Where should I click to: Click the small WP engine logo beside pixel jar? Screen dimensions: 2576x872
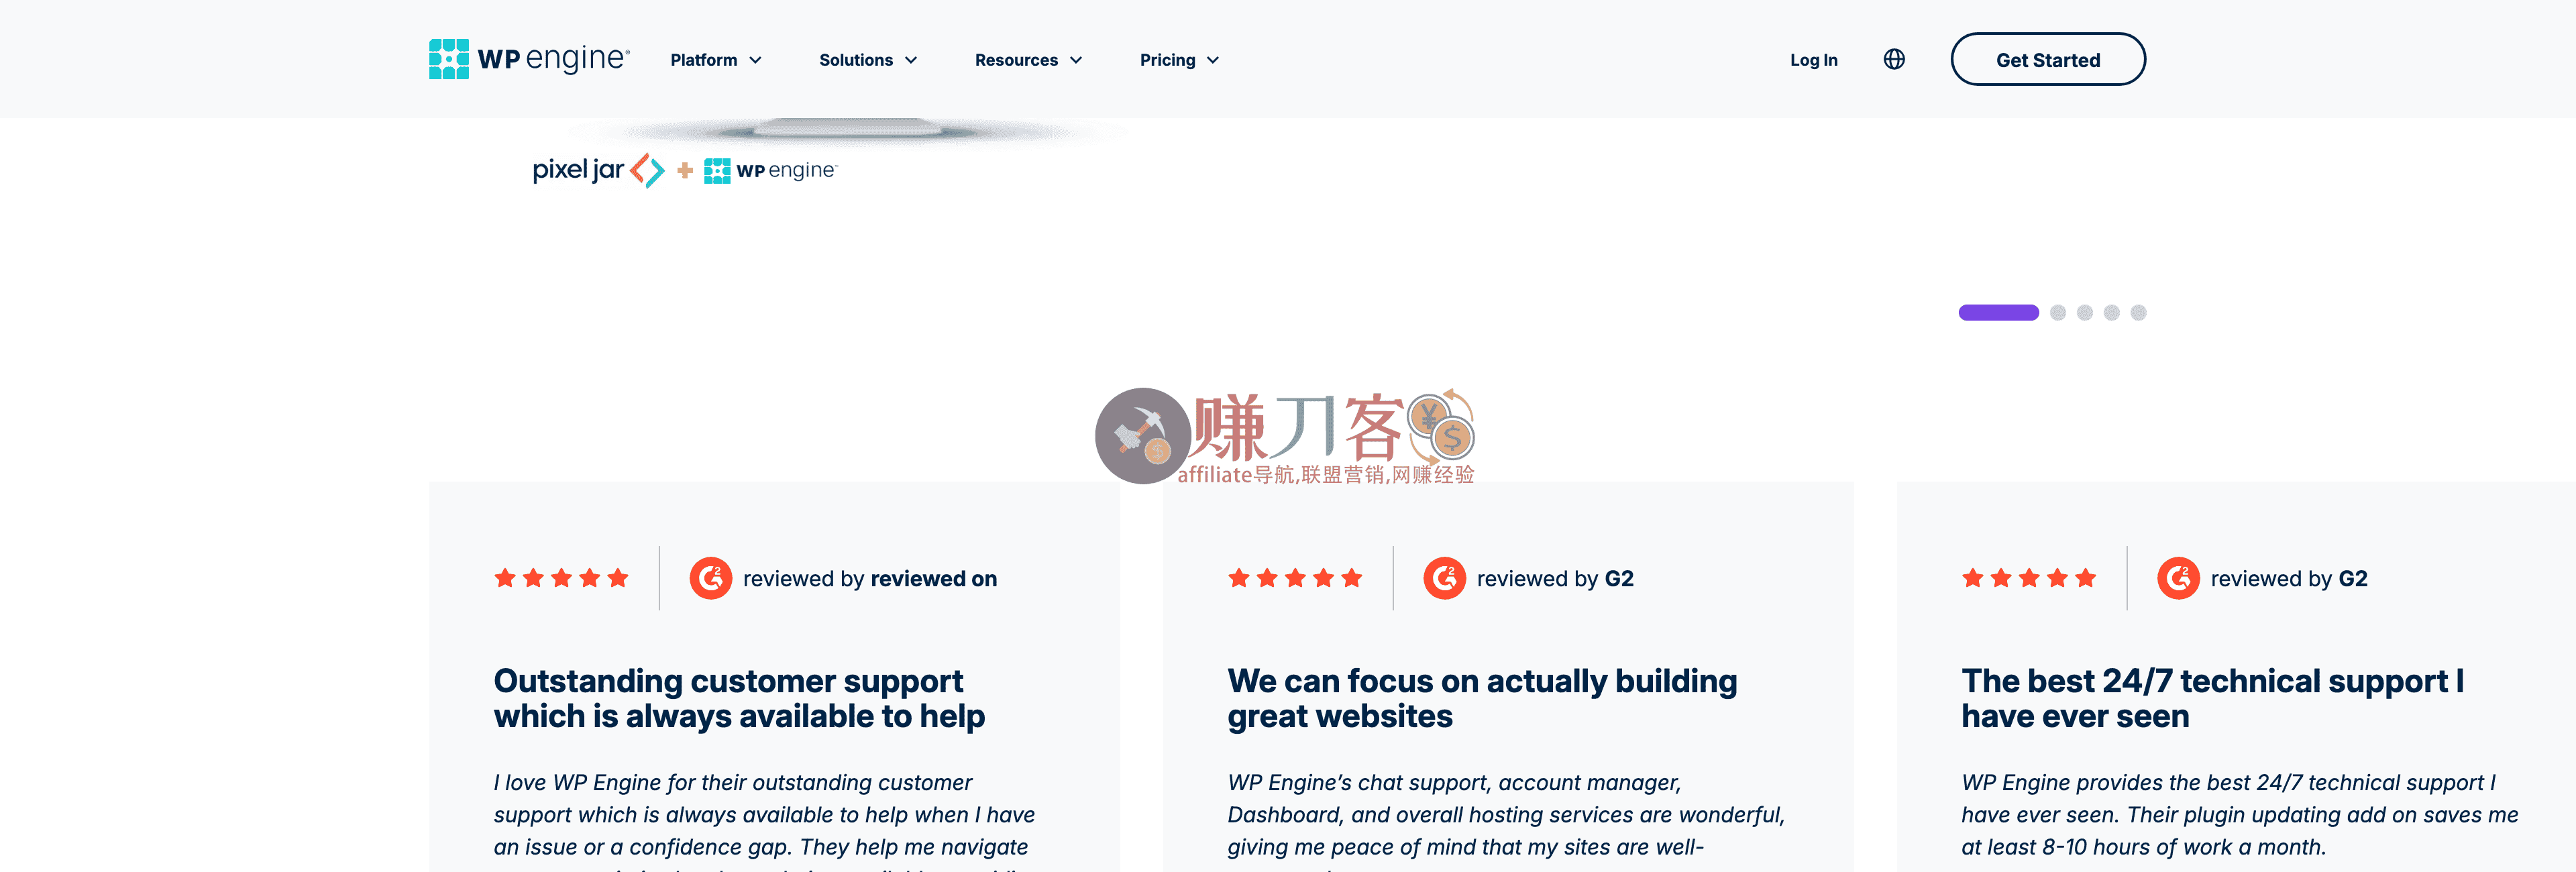tap(770, 171)
